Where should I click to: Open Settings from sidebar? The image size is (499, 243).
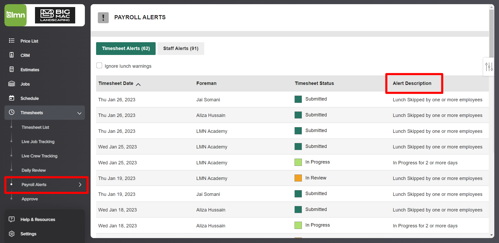tap(28, 234)
